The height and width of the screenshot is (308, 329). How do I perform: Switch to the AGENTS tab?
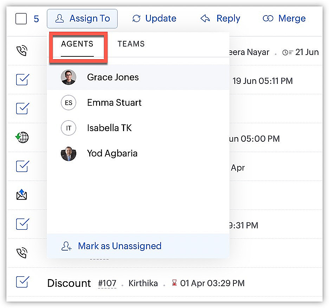(77, 44)
